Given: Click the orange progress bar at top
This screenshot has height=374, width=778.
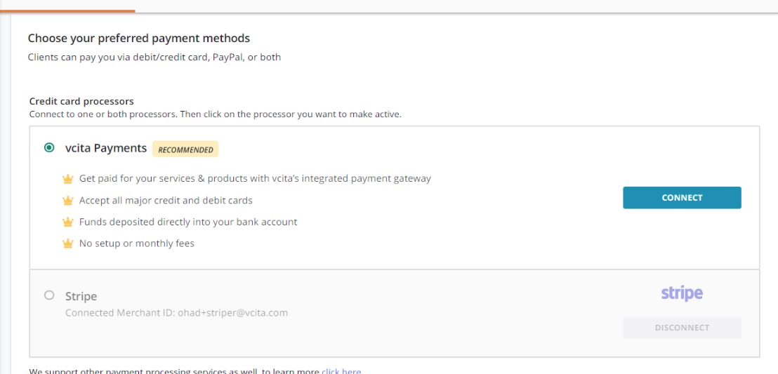Looking at the screenshot, I should pyautogui.click(x=67, y=11).
